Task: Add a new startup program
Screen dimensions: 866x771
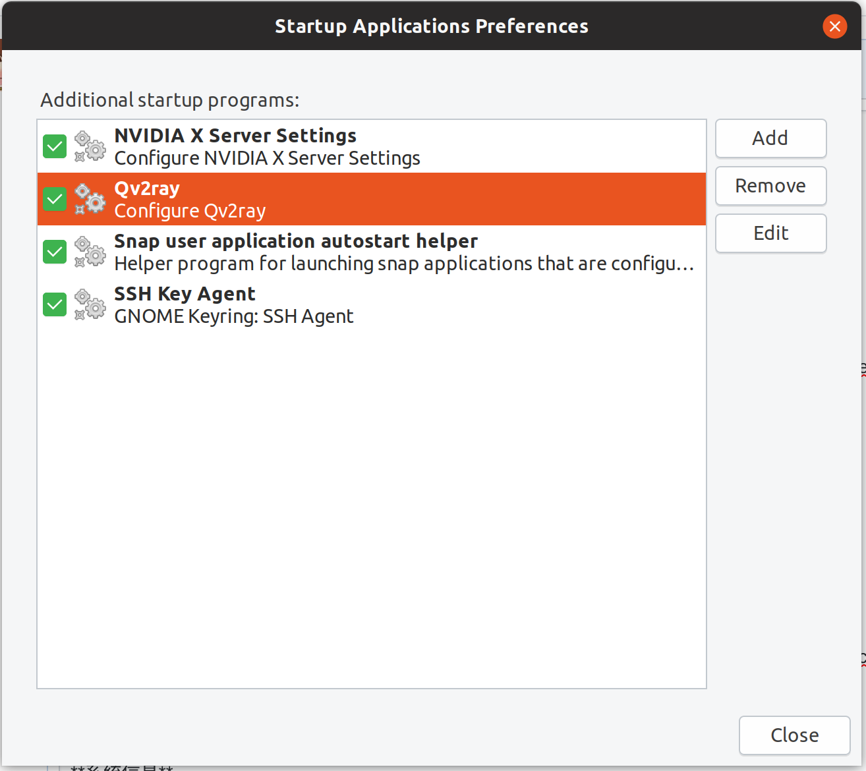Action: click(770, 138)
